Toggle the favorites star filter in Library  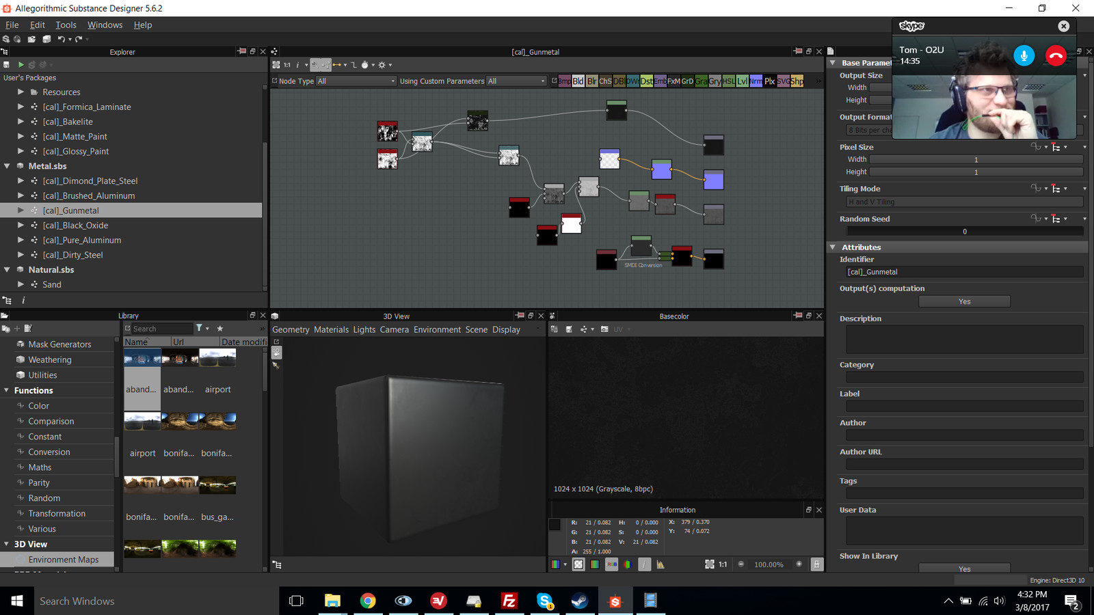[x=220, y=329]
